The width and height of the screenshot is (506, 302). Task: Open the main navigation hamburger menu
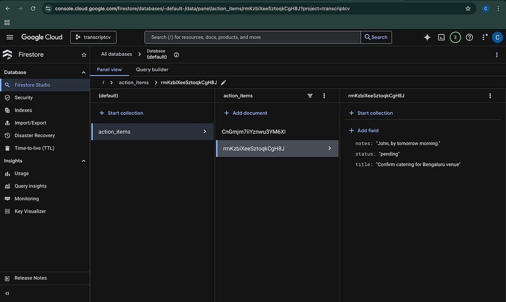coord(10,38)
